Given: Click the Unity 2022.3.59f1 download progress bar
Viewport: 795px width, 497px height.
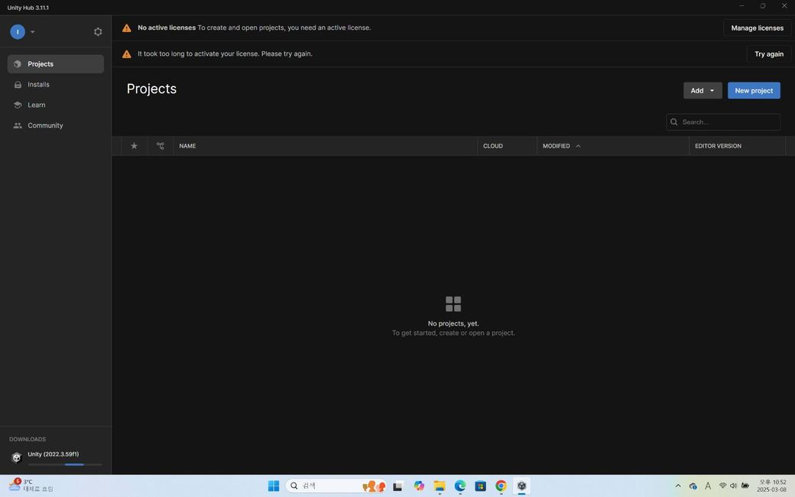Looking at the screenshot, I should click(x=65, y=464).
